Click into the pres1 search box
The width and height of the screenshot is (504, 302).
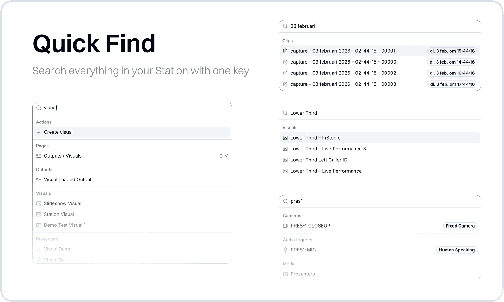380,201
